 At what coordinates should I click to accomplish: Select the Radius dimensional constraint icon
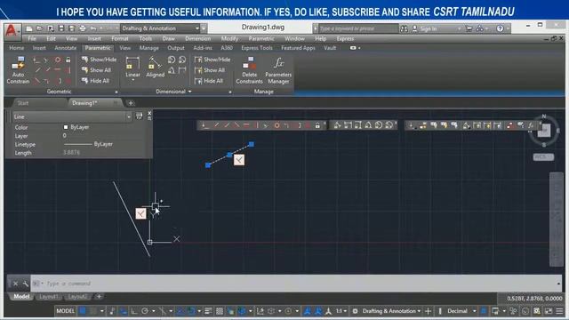click(x=172, y=60)
